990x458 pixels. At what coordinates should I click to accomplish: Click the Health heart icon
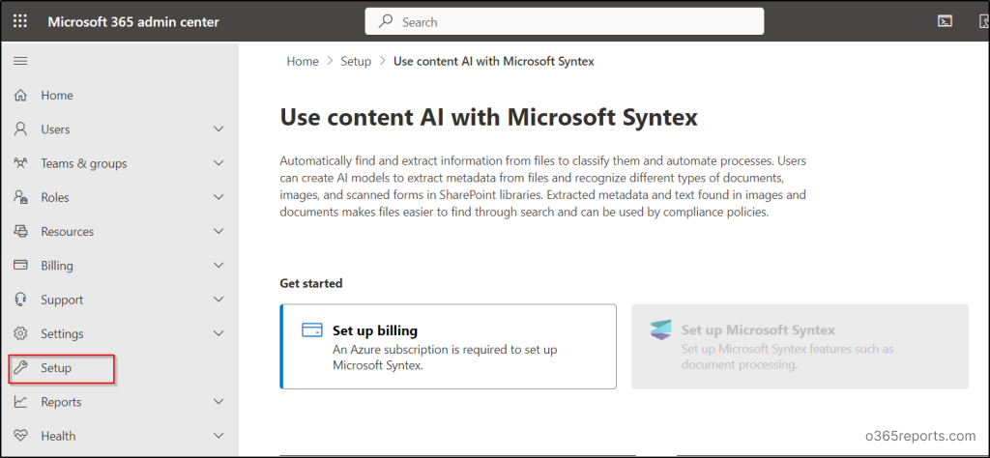pyautogui.click(x=21, y=436)
